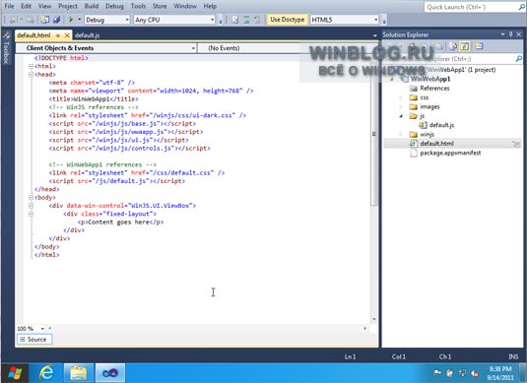
Task: Expand the images folder in Solution Explorer
Action: pyautogui.click(x=401, y=107)
